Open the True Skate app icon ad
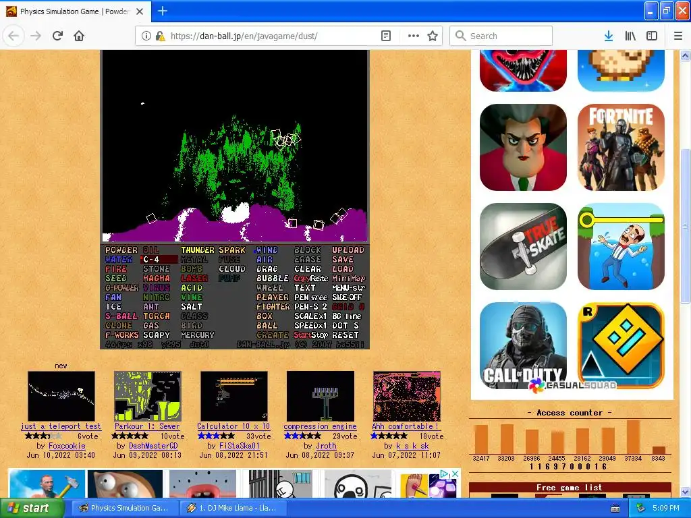The height and width of the screenshot is (518, 691). click(523, 246)
